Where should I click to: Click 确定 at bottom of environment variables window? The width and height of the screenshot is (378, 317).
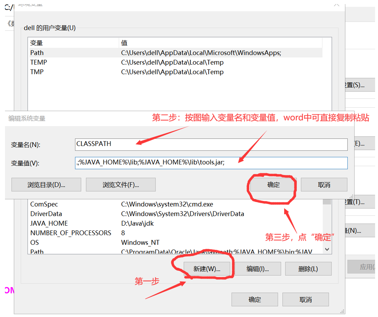[x=255, y=299]
